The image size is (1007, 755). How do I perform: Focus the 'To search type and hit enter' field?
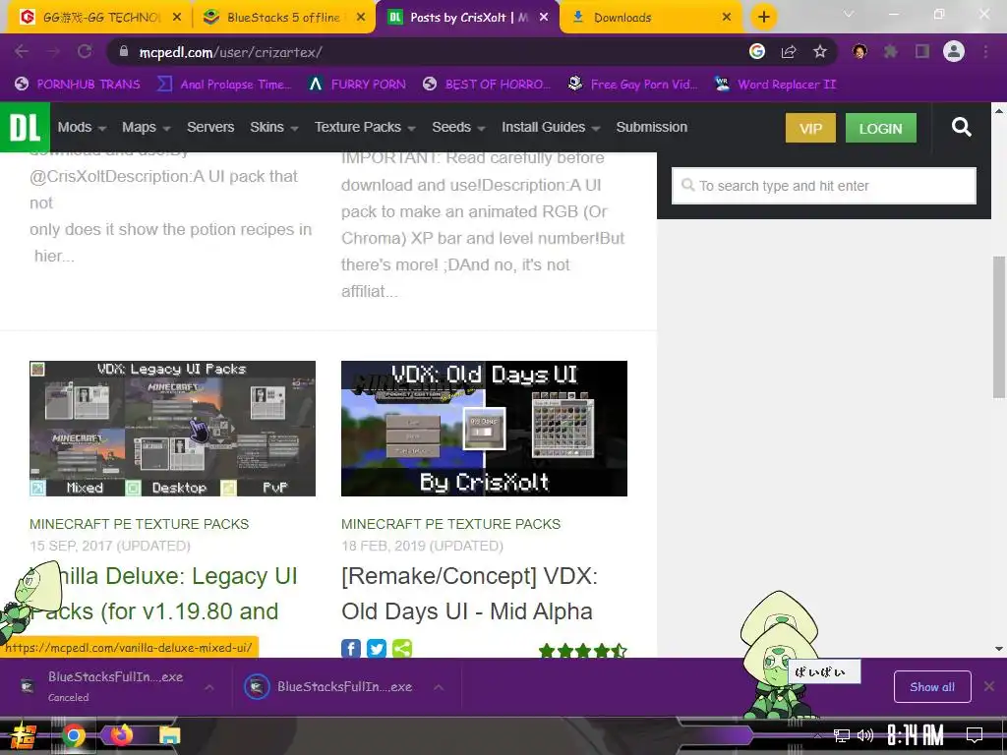point(824,186)
